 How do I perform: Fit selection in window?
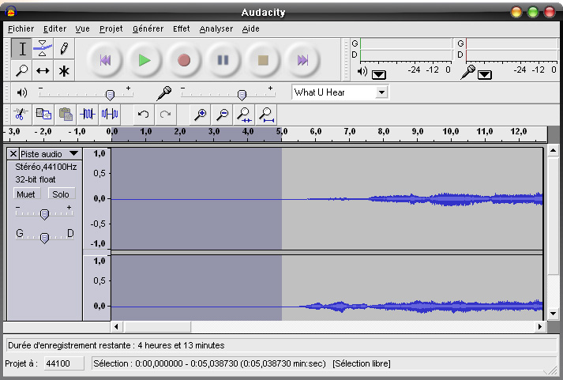tap(244, 115)
